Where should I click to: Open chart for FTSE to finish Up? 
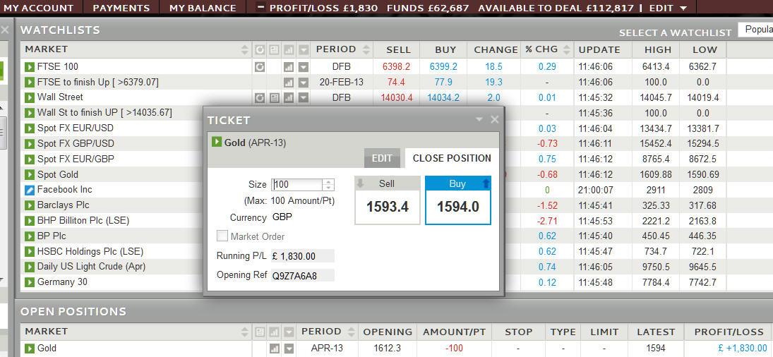pyautogui.click(x=288, y=82)
